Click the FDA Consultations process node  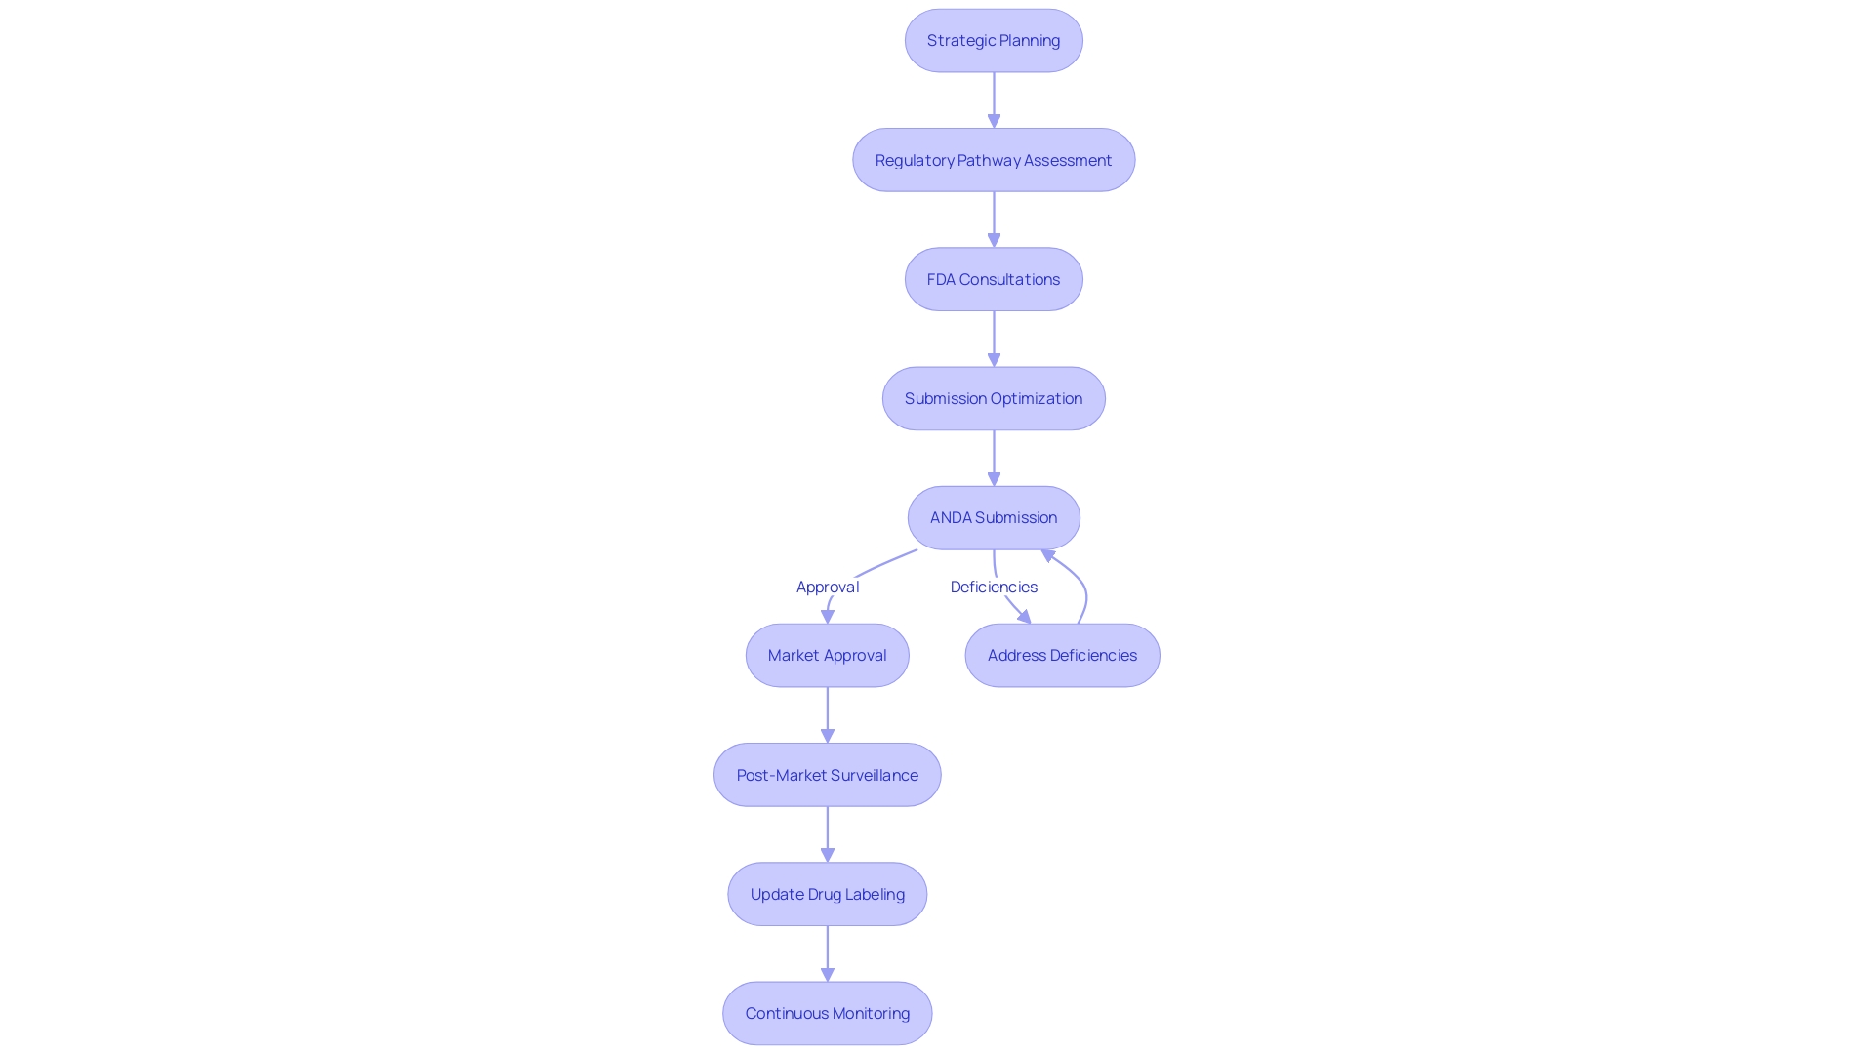(993, 278)
